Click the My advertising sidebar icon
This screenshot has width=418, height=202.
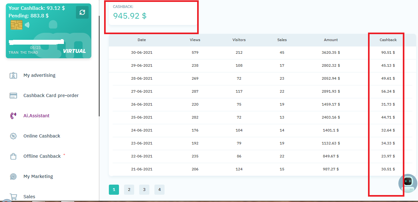click(13, 76)
